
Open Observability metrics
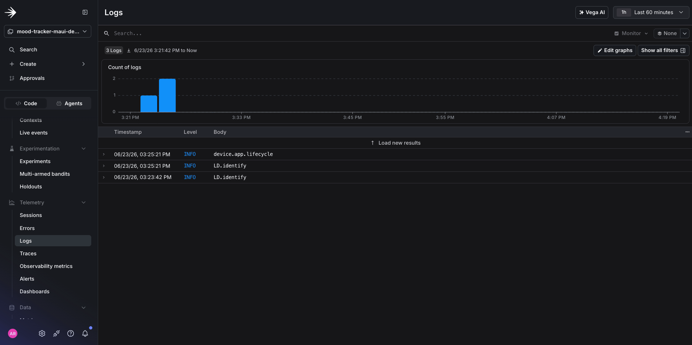[x=46, y=266]
